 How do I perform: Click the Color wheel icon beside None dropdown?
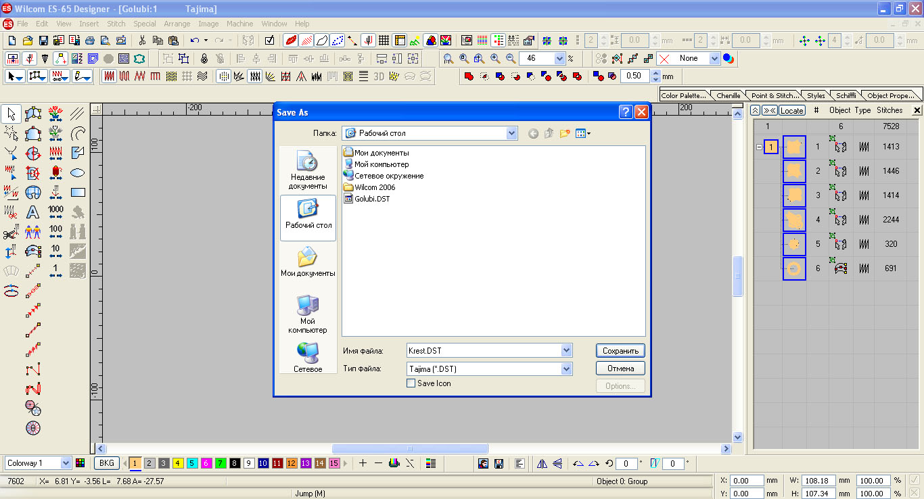point(728,59)
